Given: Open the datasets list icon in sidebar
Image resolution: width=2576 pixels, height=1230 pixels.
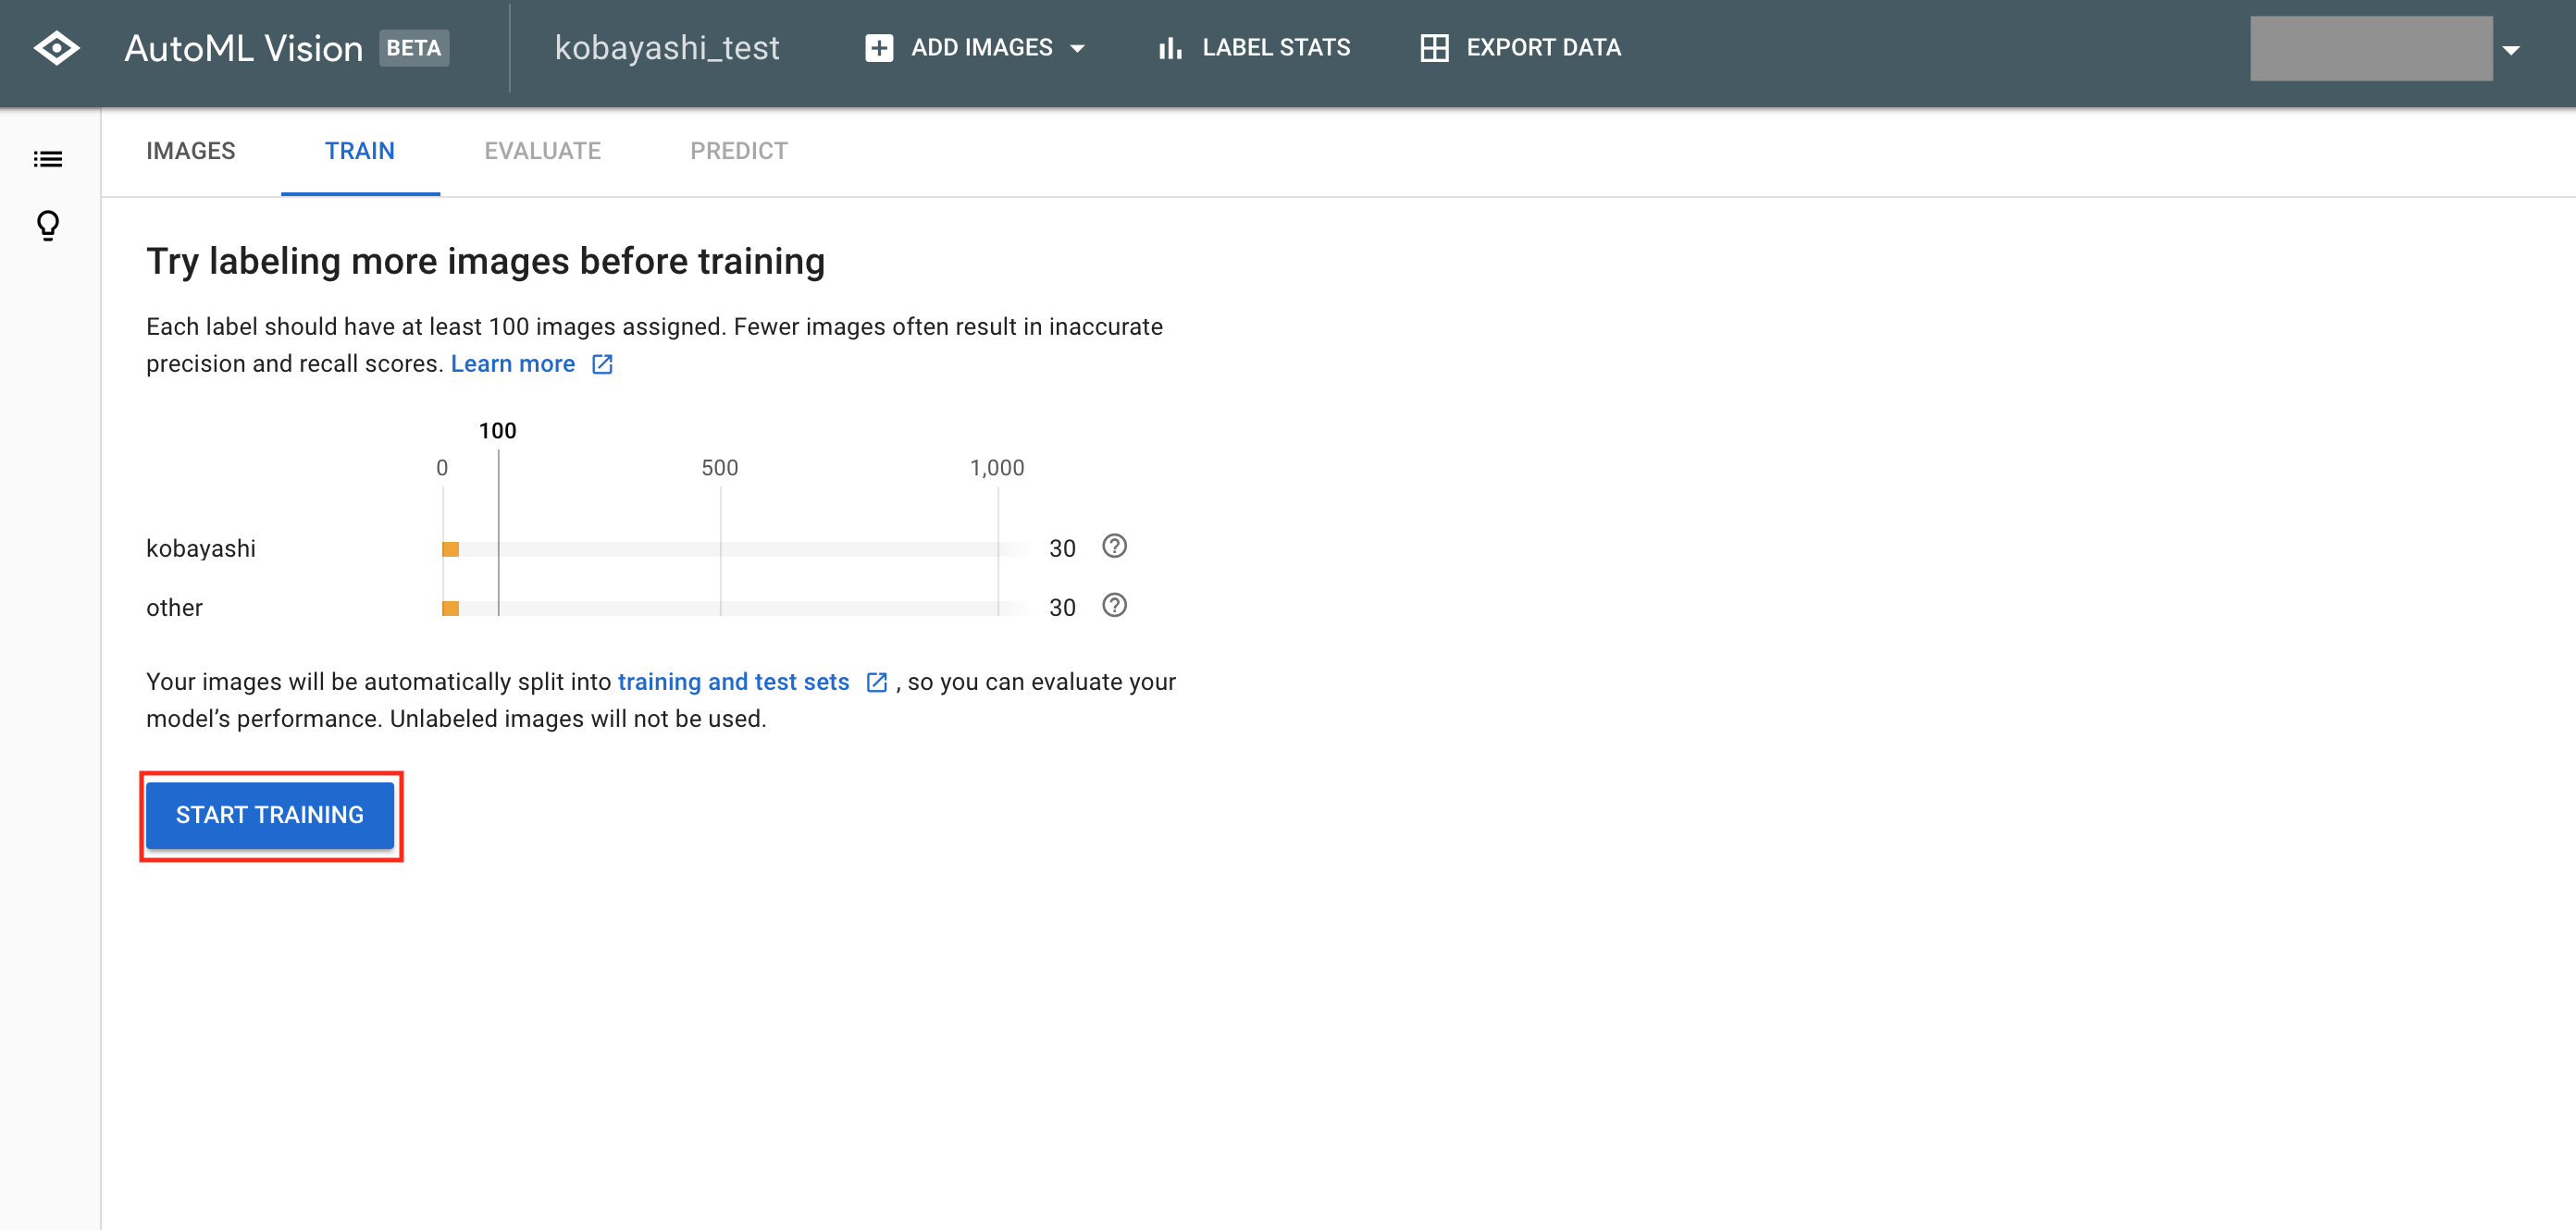Looking at the screenshot, I should click(48, 159).
